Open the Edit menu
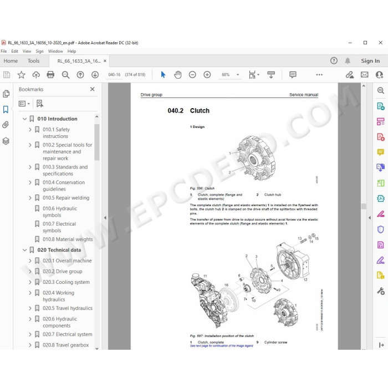Screen dimensions: 388x388 click(14, 51)
